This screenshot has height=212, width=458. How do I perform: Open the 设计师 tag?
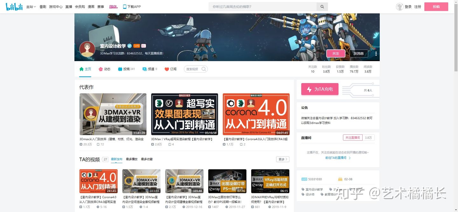(x=308, y=194)
